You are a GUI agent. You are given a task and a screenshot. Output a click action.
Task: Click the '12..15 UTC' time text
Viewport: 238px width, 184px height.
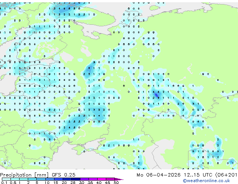click(x=198, y=175)
